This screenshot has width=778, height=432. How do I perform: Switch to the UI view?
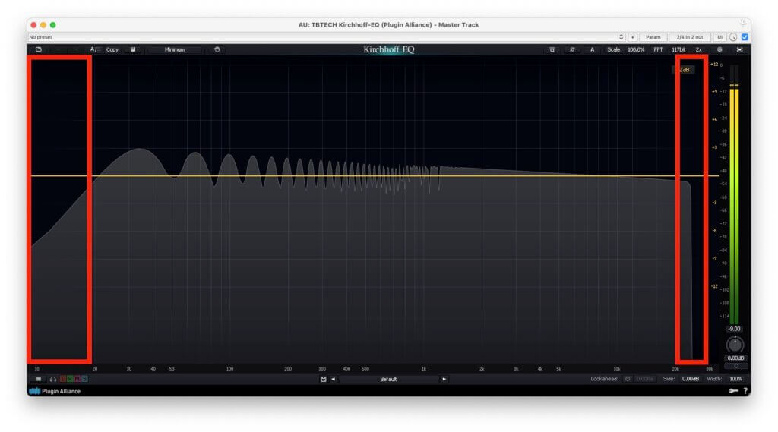[x=719, y=36]
